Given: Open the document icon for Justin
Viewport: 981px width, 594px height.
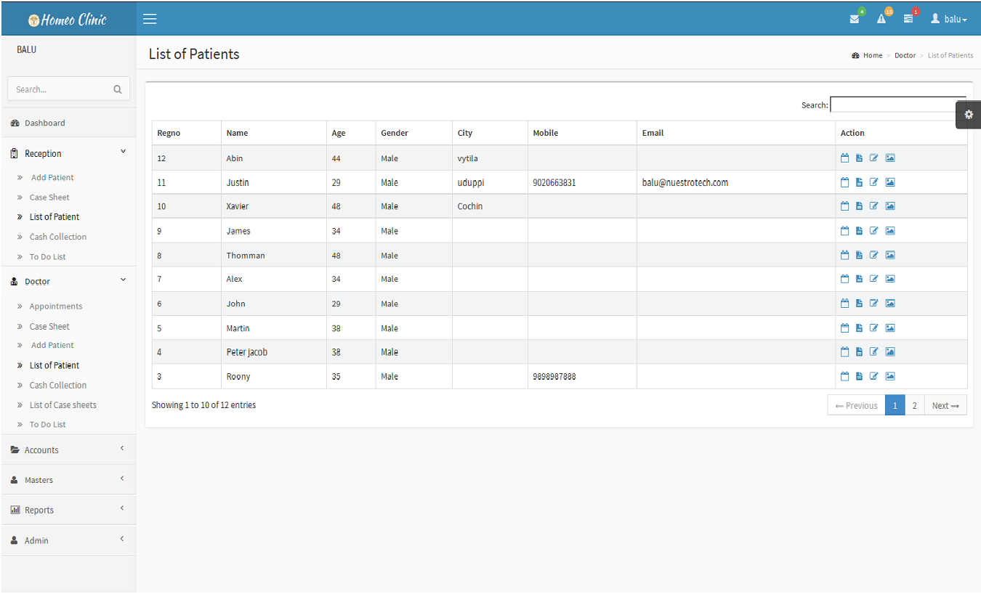Looking at the screenshot, I should (859, 182).
